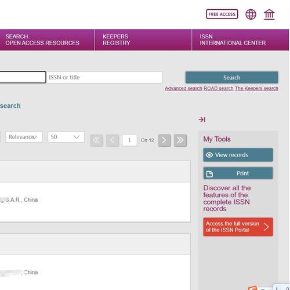Screen dimensions: 290x290
Task: Click the eye icon in View records
Action: 209,155
